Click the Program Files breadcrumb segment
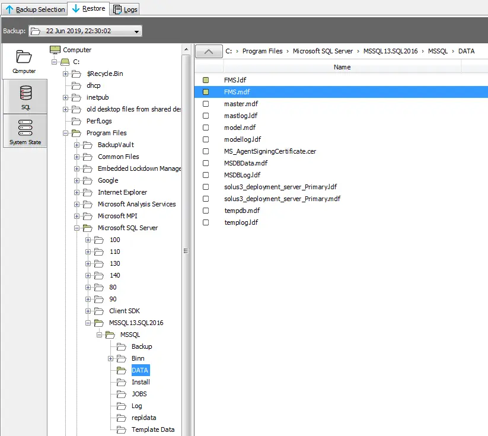The width and height of the screenshot is (488, 436). [262, 52]
